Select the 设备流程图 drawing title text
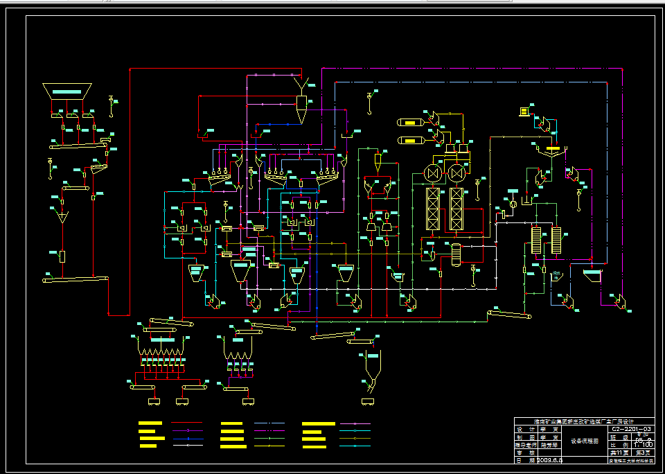The width and height of the screenshot is (665, 474). coord(584,441)
